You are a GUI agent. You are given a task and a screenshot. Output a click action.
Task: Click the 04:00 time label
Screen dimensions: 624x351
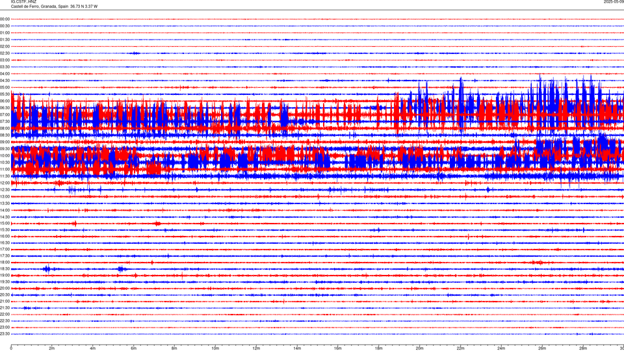[x=5, y=73]
